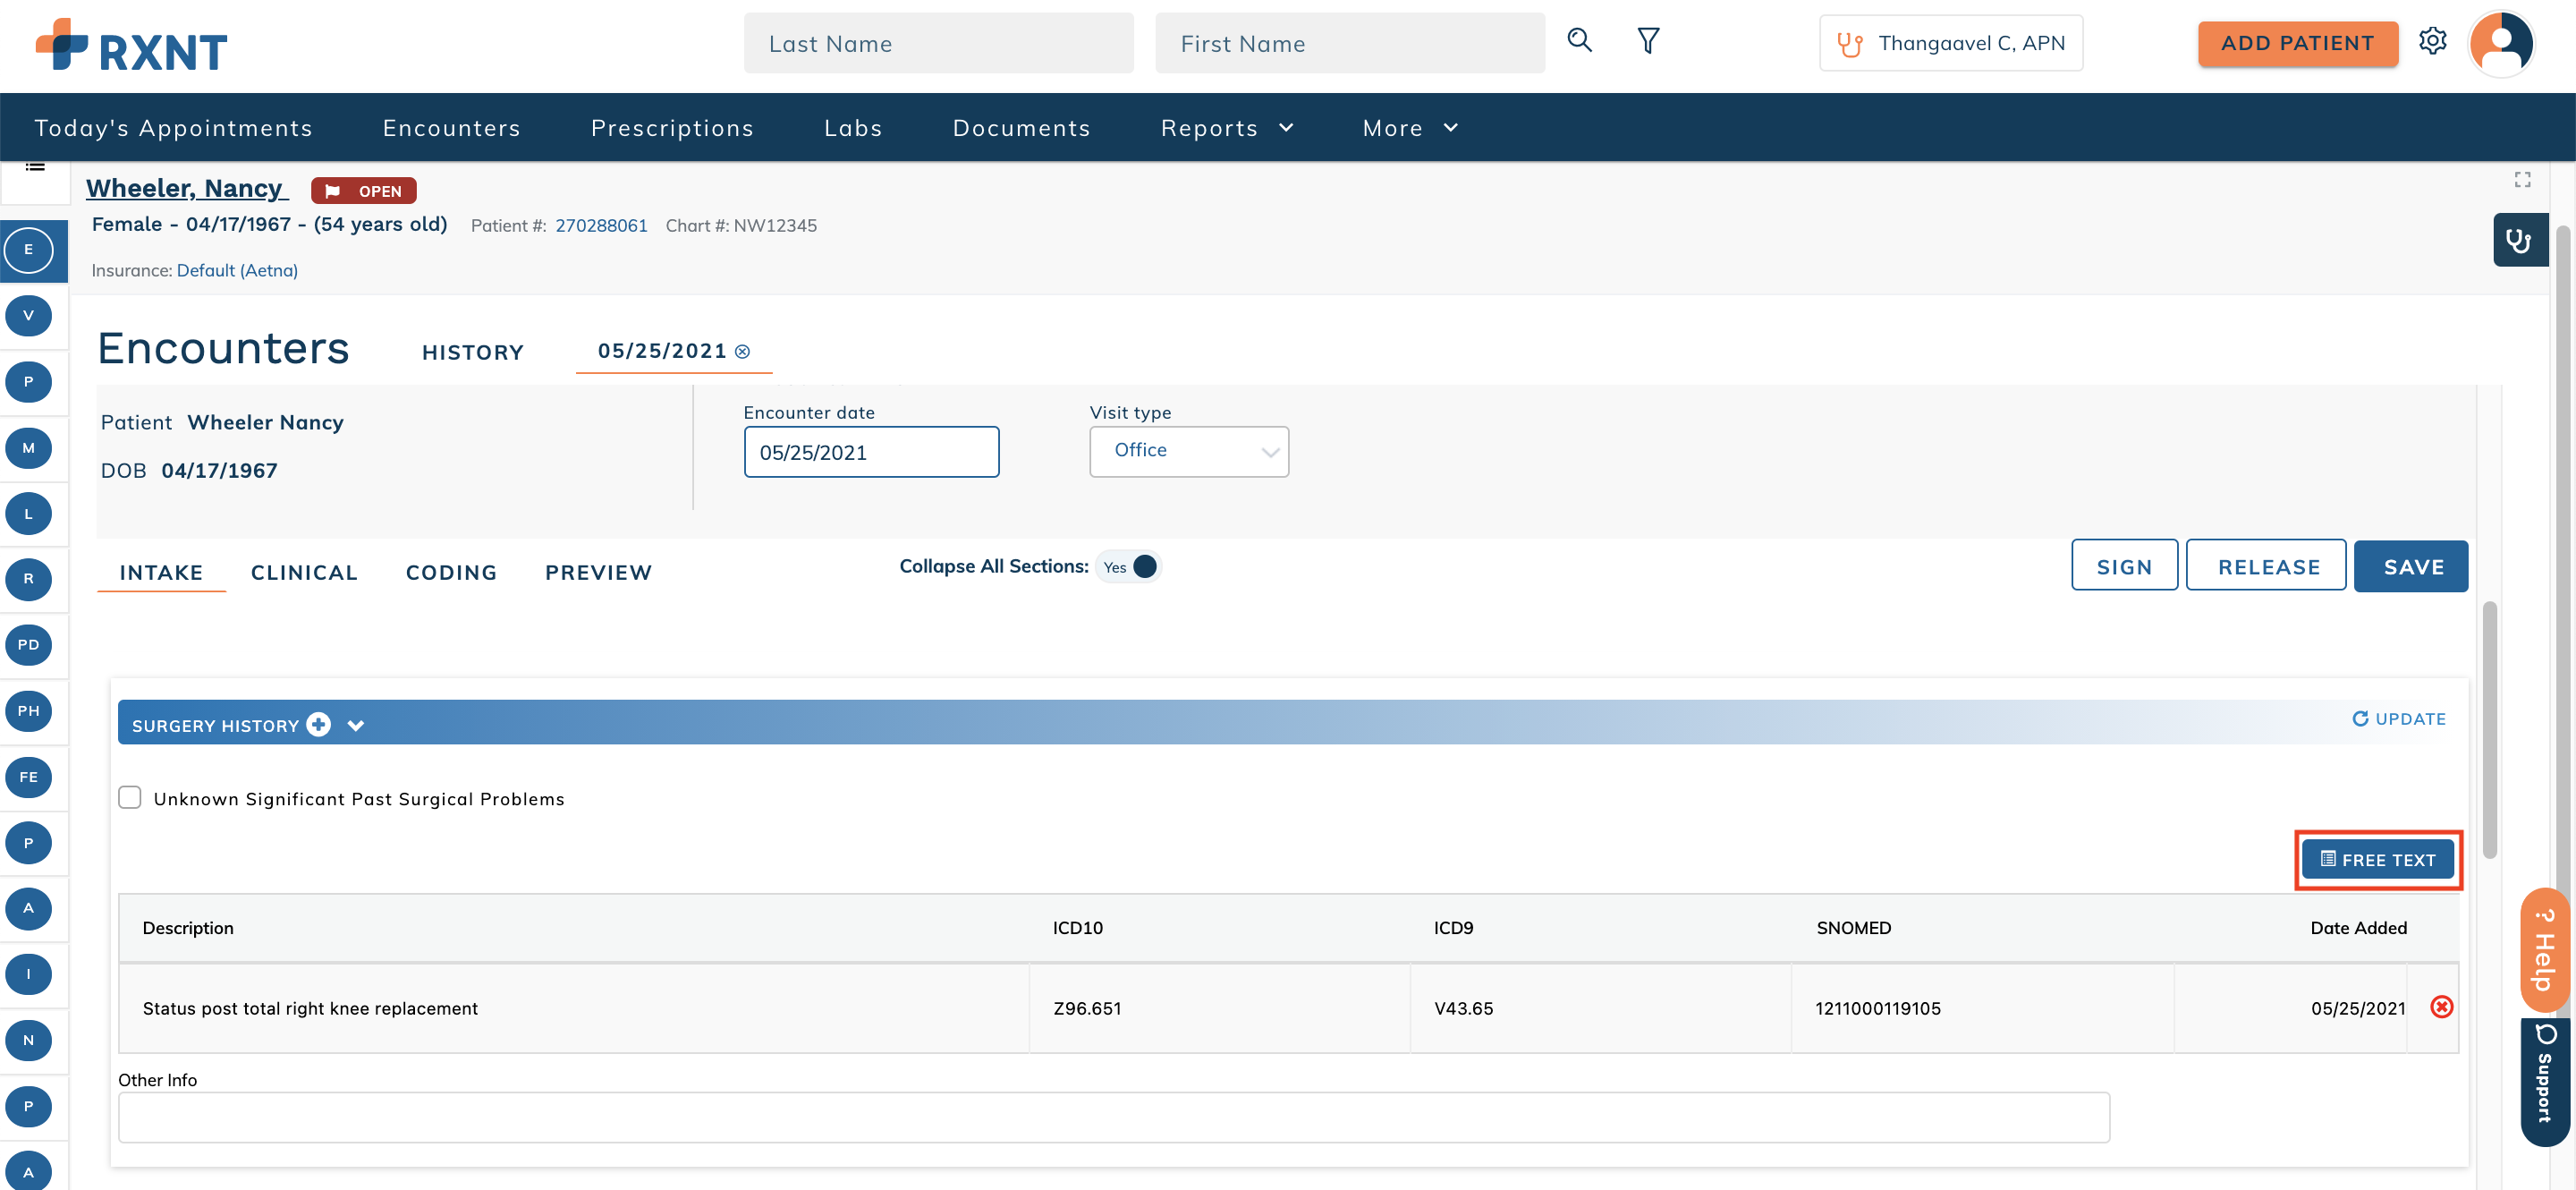Switch to the CODING tab

click(451, 572)
